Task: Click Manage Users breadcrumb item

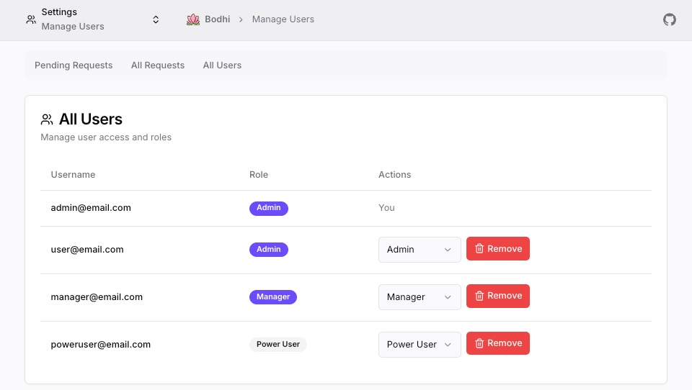Action: [283, 19]
